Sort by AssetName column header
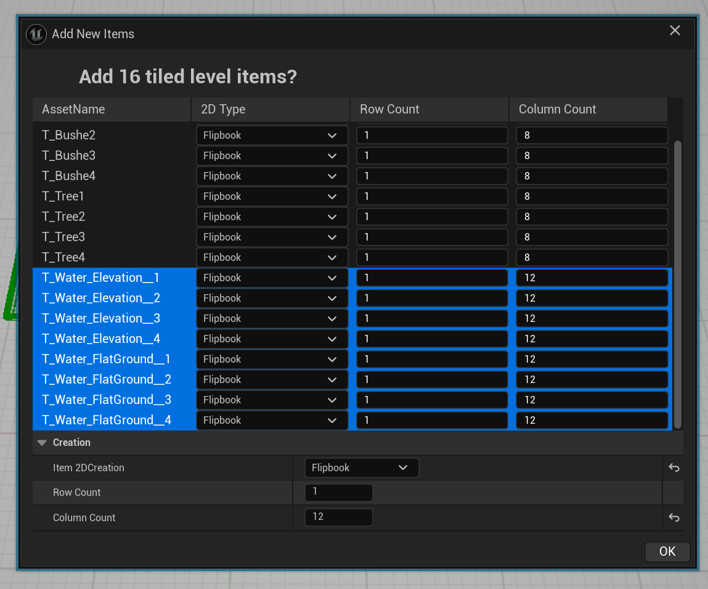 [x=111, y=110]
